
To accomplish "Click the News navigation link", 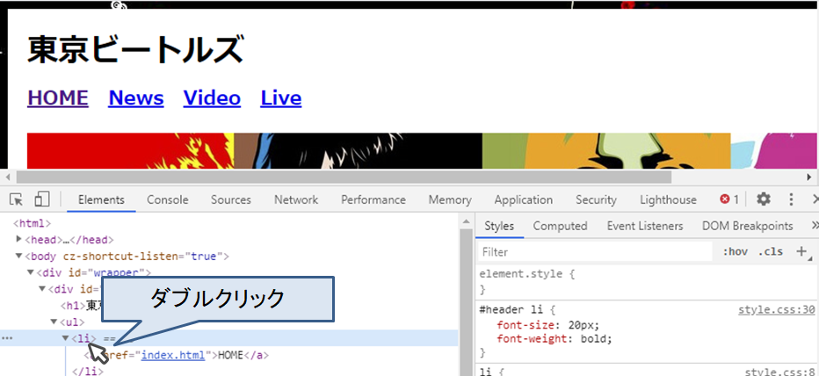I will (x=136, y=98).
